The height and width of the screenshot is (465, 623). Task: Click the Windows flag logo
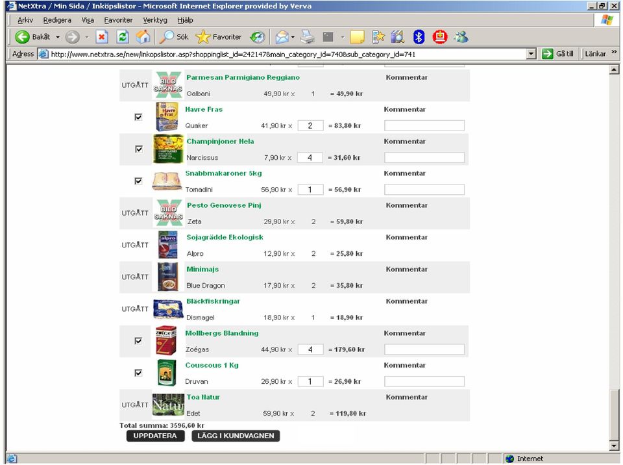pyautogui.click(x=607, y=20)
